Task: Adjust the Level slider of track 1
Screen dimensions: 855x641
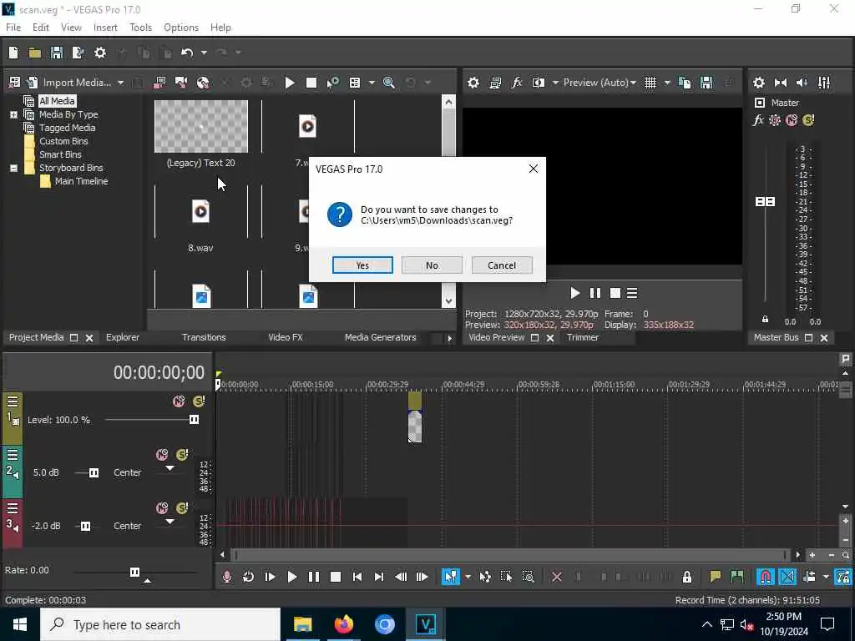Action: pos(194,419)
